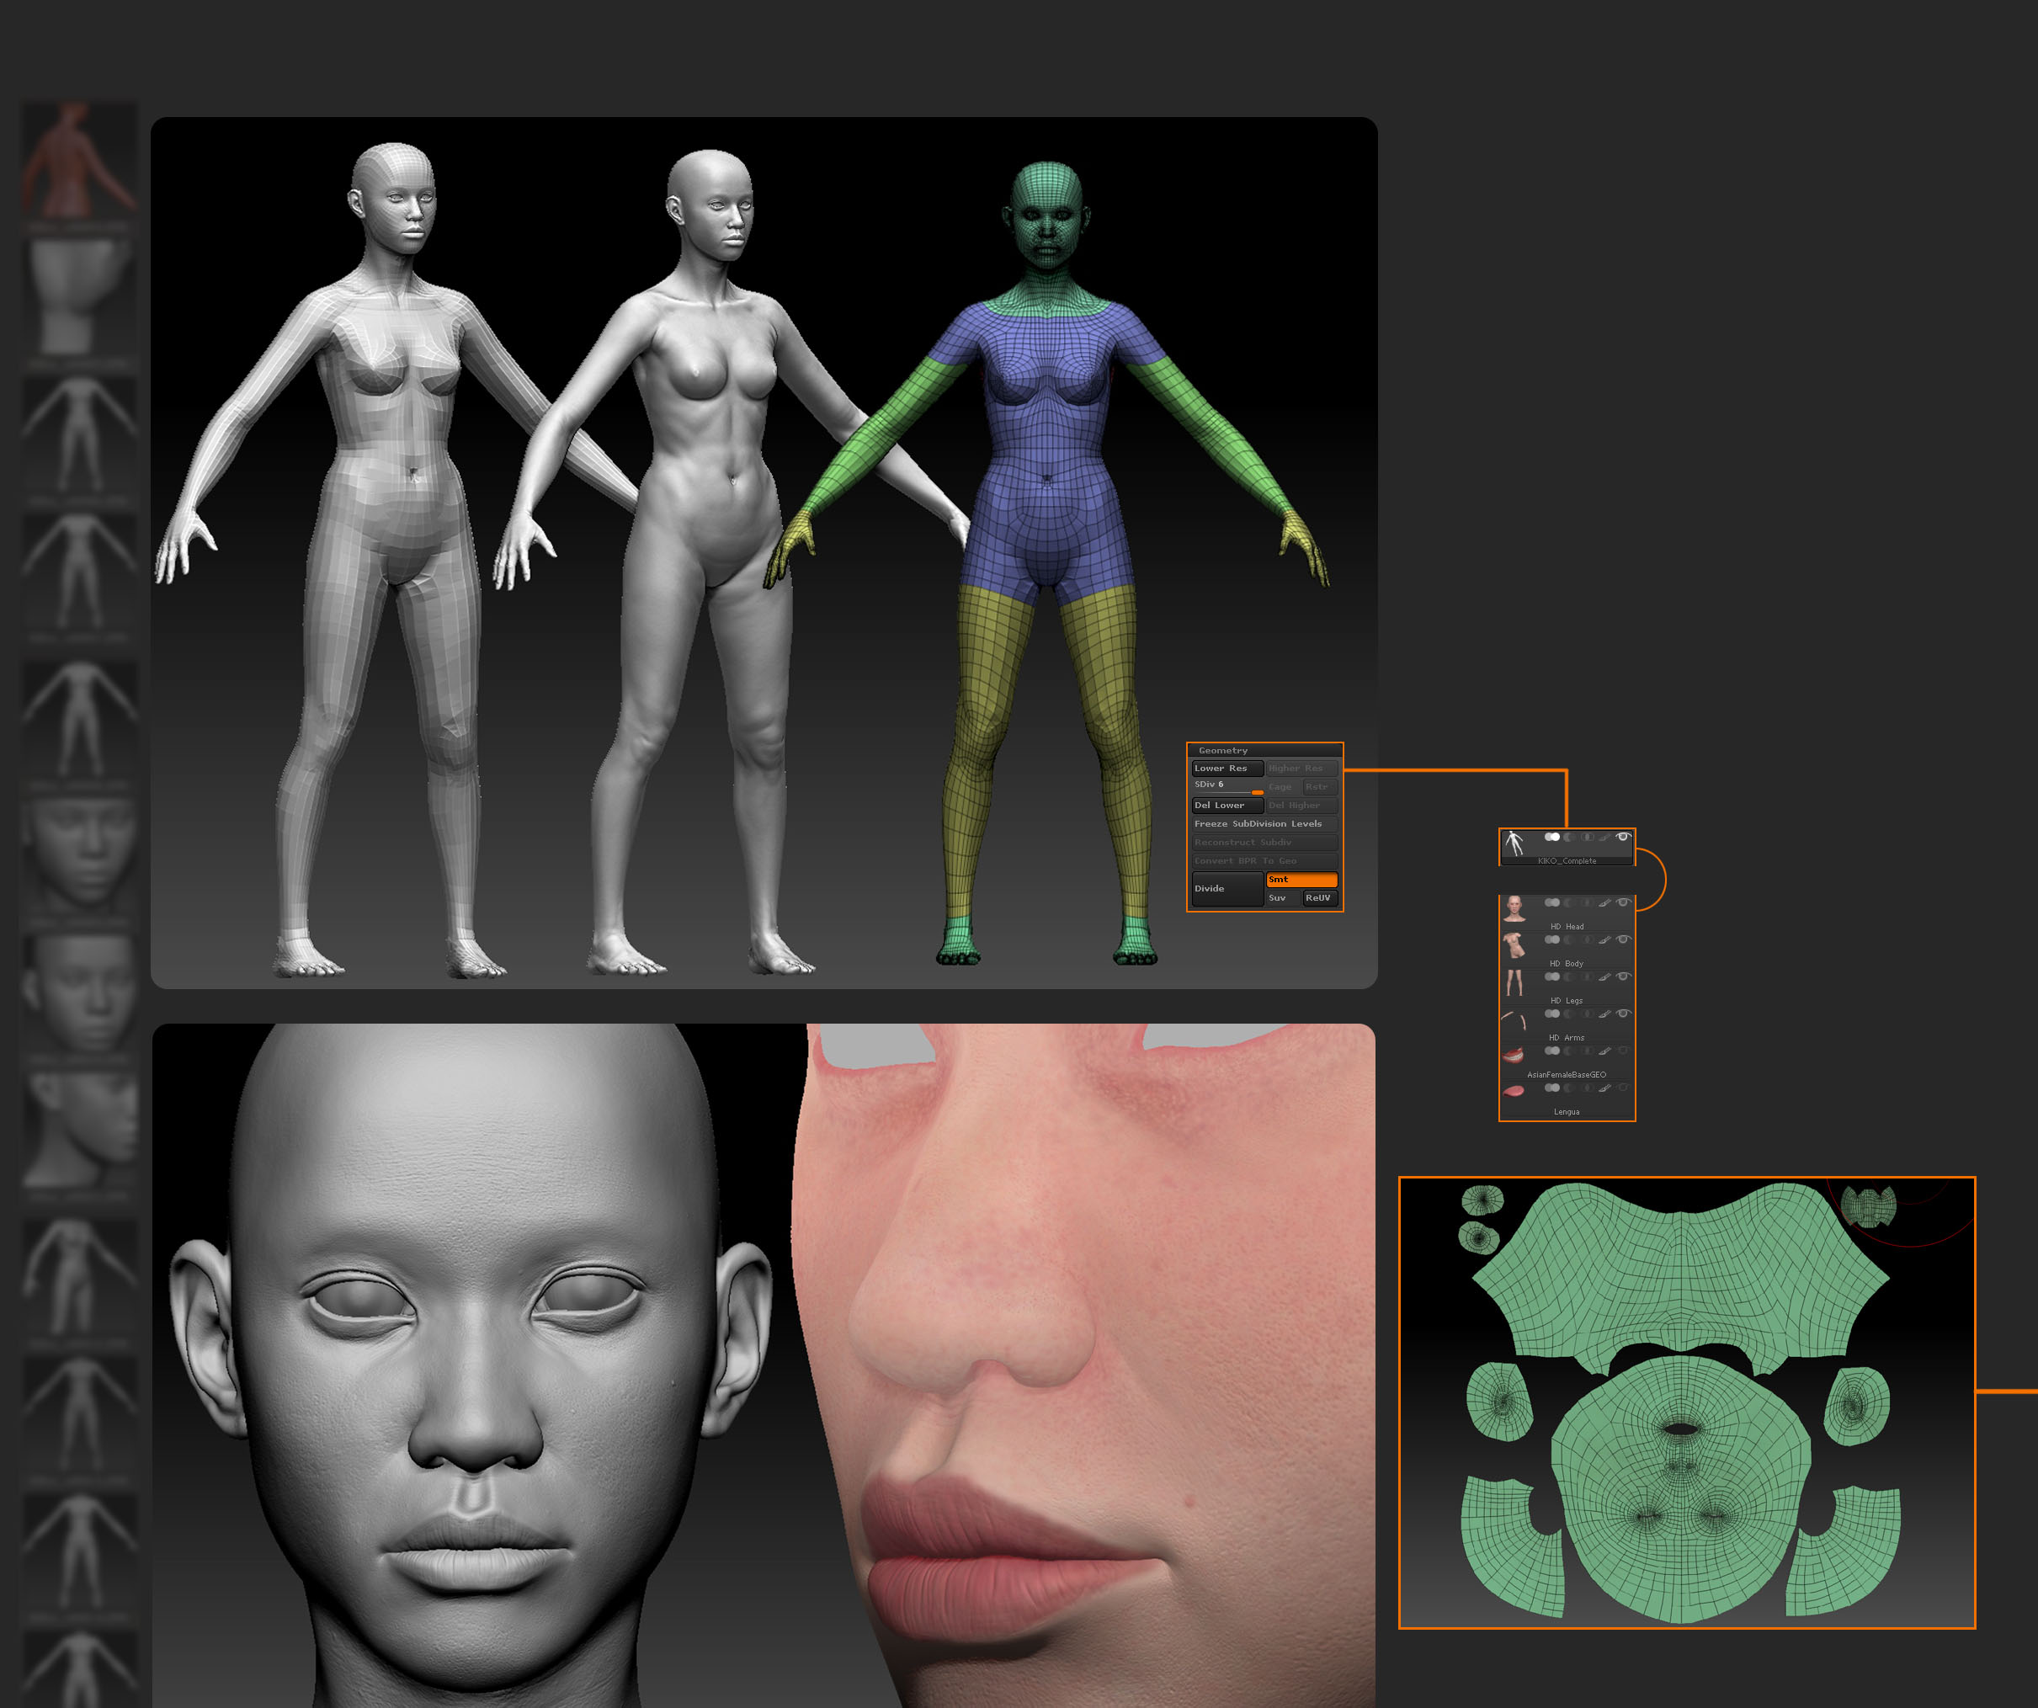Click the intersect mode icon on HD Head
The image size is (2038, 1708).
[1588, 903]
